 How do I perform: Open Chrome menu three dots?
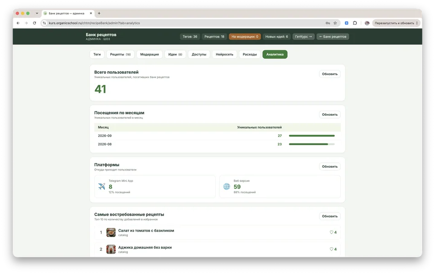(417, 23)
